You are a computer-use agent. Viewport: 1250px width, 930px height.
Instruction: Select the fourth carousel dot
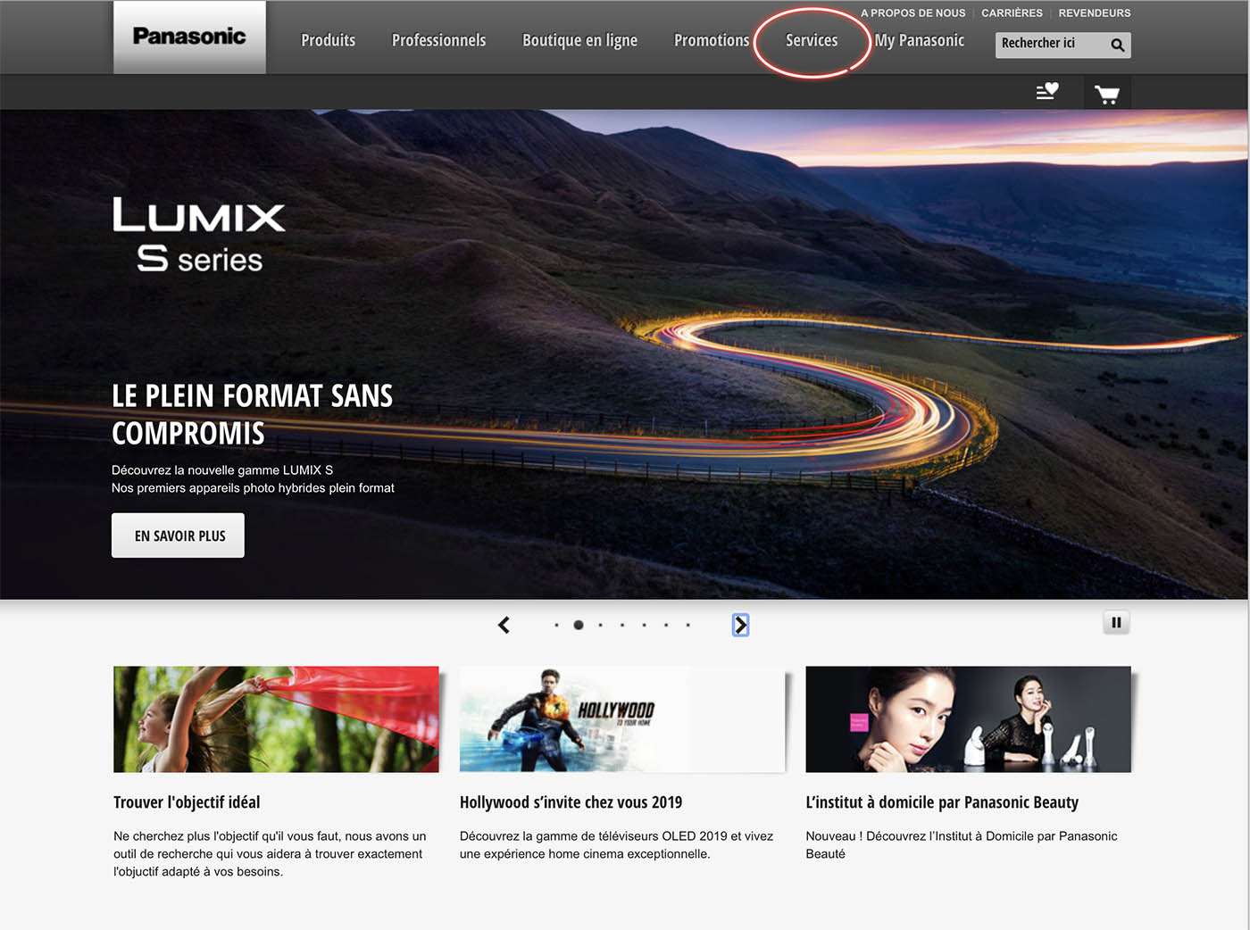tap(622, 625)
